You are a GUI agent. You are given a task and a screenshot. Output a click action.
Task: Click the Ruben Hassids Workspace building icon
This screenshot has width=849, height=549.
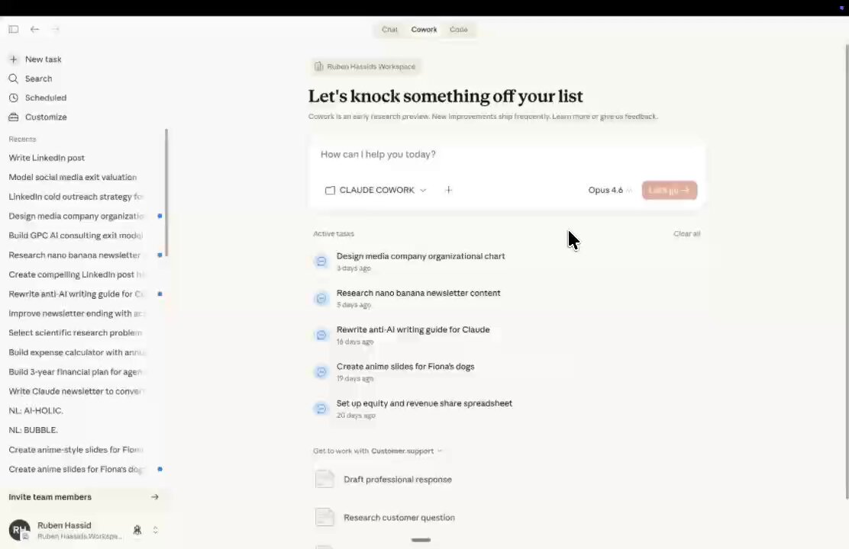(318, 66)
